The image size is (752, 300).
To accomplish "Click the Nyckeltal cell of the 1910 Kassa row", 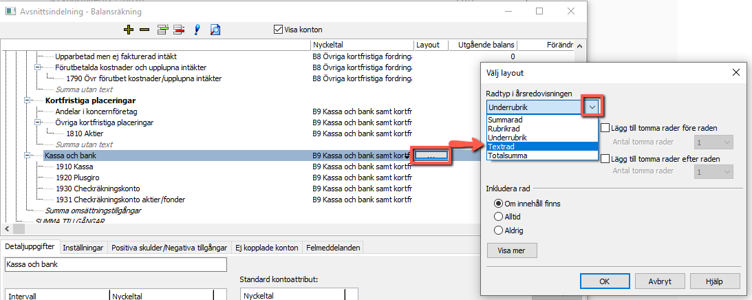I will coord(362,167).
